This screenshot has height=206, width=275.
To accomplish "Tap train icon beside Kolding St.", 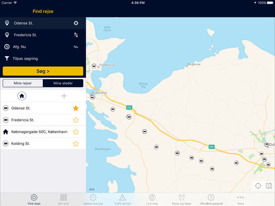I will coord(6,144).
